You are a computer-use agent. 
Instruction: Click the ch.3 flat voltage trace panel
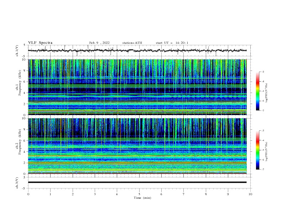coord(140,183)
